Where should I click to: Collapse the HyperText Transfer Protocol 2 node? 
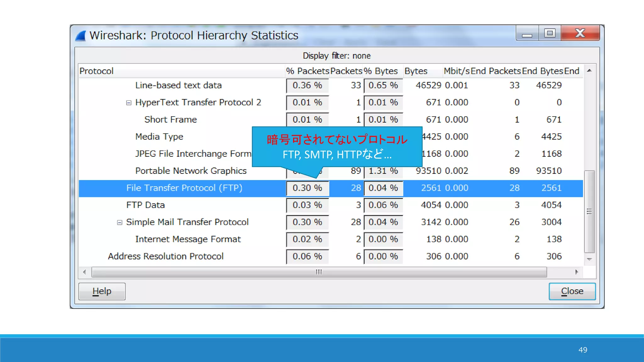(129, 103)
